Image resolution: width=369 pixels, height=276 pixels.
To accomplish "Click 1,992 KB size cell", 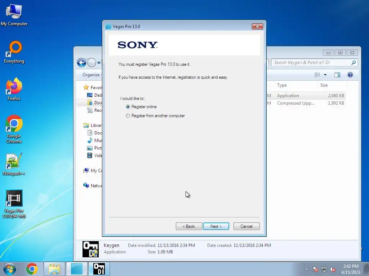I will 336,103.
